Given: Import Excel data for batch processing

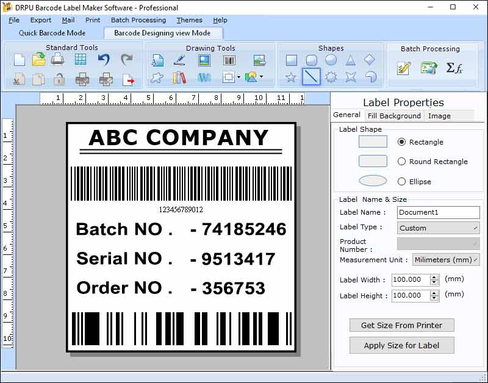Looking at the screenshot, I should coord(429,68).
